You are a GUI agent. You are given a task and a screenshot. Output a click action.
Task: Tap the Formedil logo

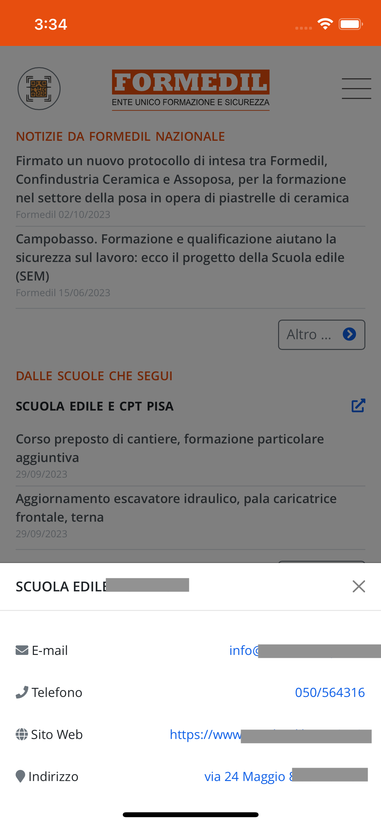pos(190,89)
